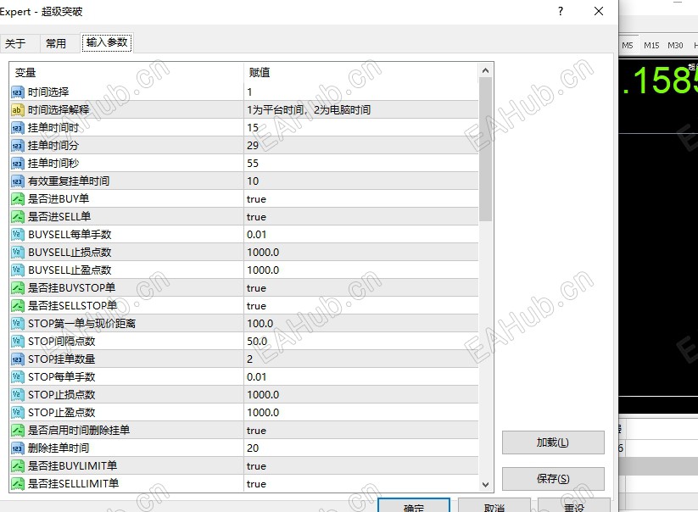The width and height of the screenshot is (698, 512).
Task: Select the M5 timeframe in chart window
Action: click(628, 46)
